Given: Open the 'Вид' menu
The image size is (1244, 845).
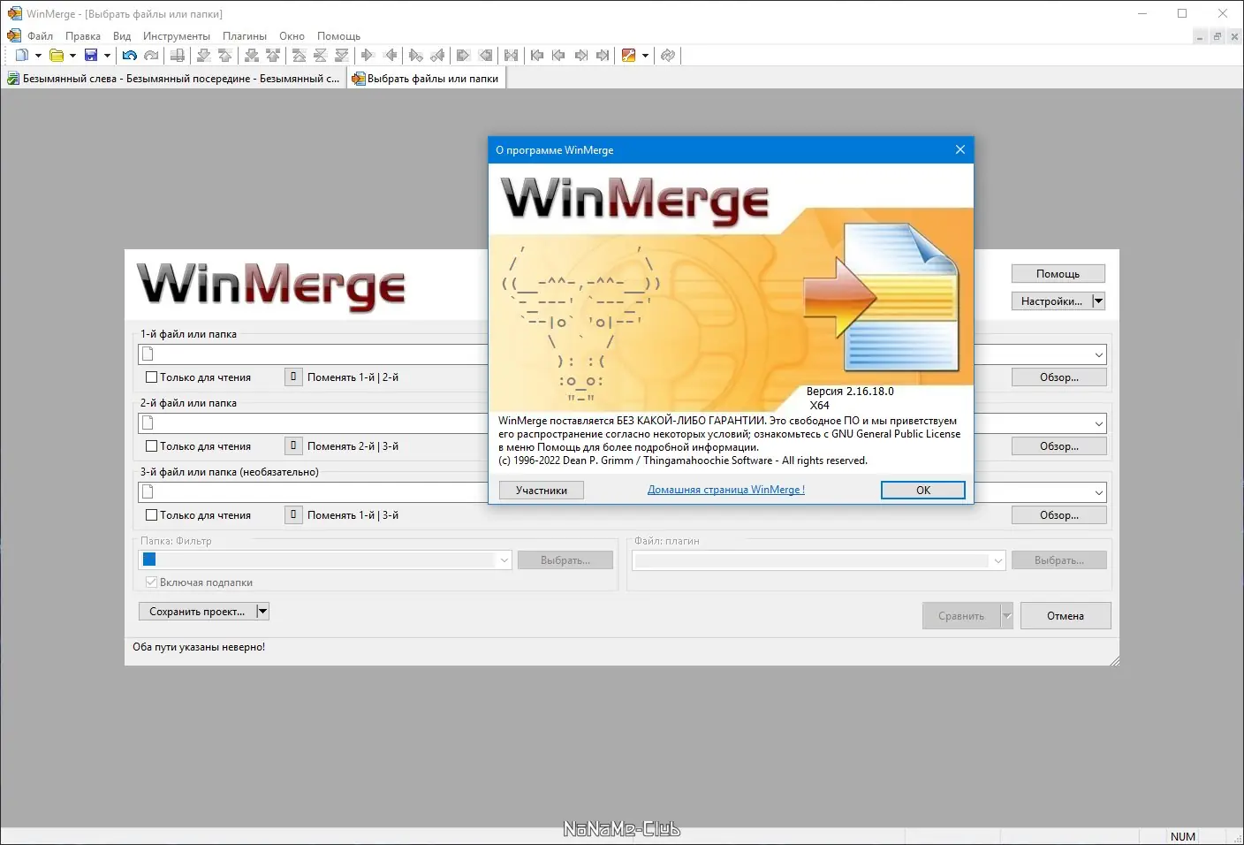Looking at the screenshot, I should 122,36.
